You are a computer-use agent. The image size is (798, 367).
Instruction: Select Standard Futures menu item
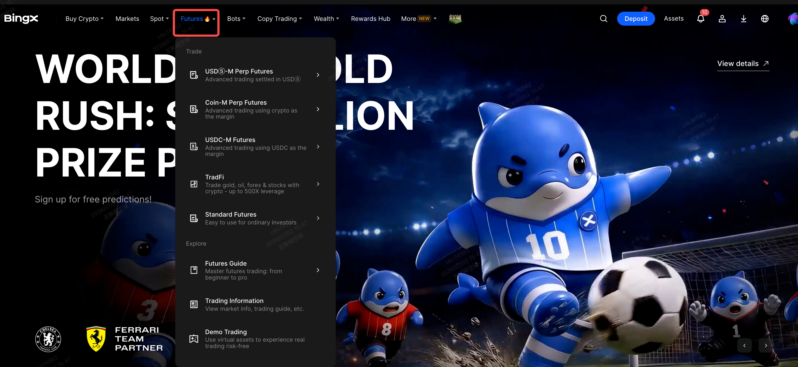click(255, 218)
